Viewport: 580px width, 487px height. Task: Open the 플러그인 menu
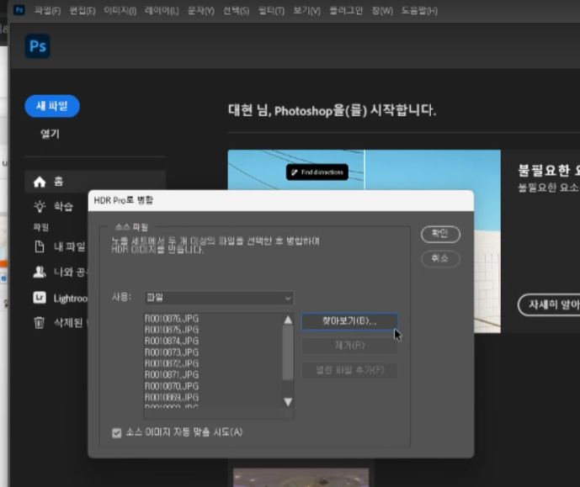[x=346, y=11]
